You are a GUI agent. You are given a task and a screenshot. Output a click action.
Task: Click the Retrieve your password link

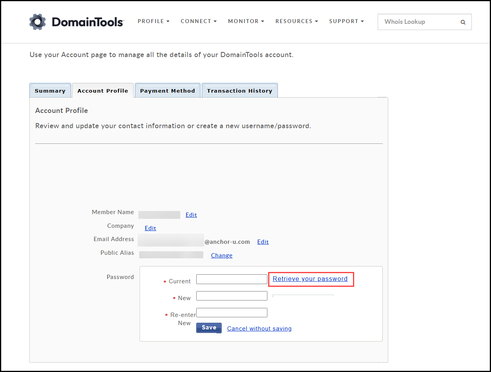[x=310, y=279]
